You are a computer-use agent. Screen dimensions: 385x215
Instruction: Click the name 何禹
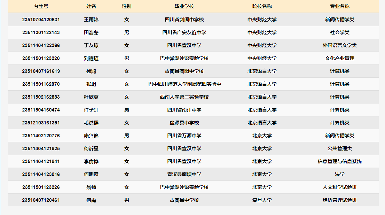click(x=91, y=200)
